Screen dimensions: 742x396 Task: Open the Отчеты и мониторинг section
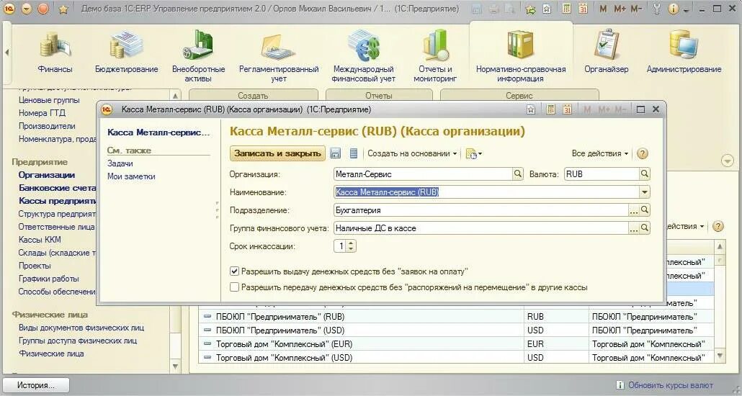click(x=435, y=56)
